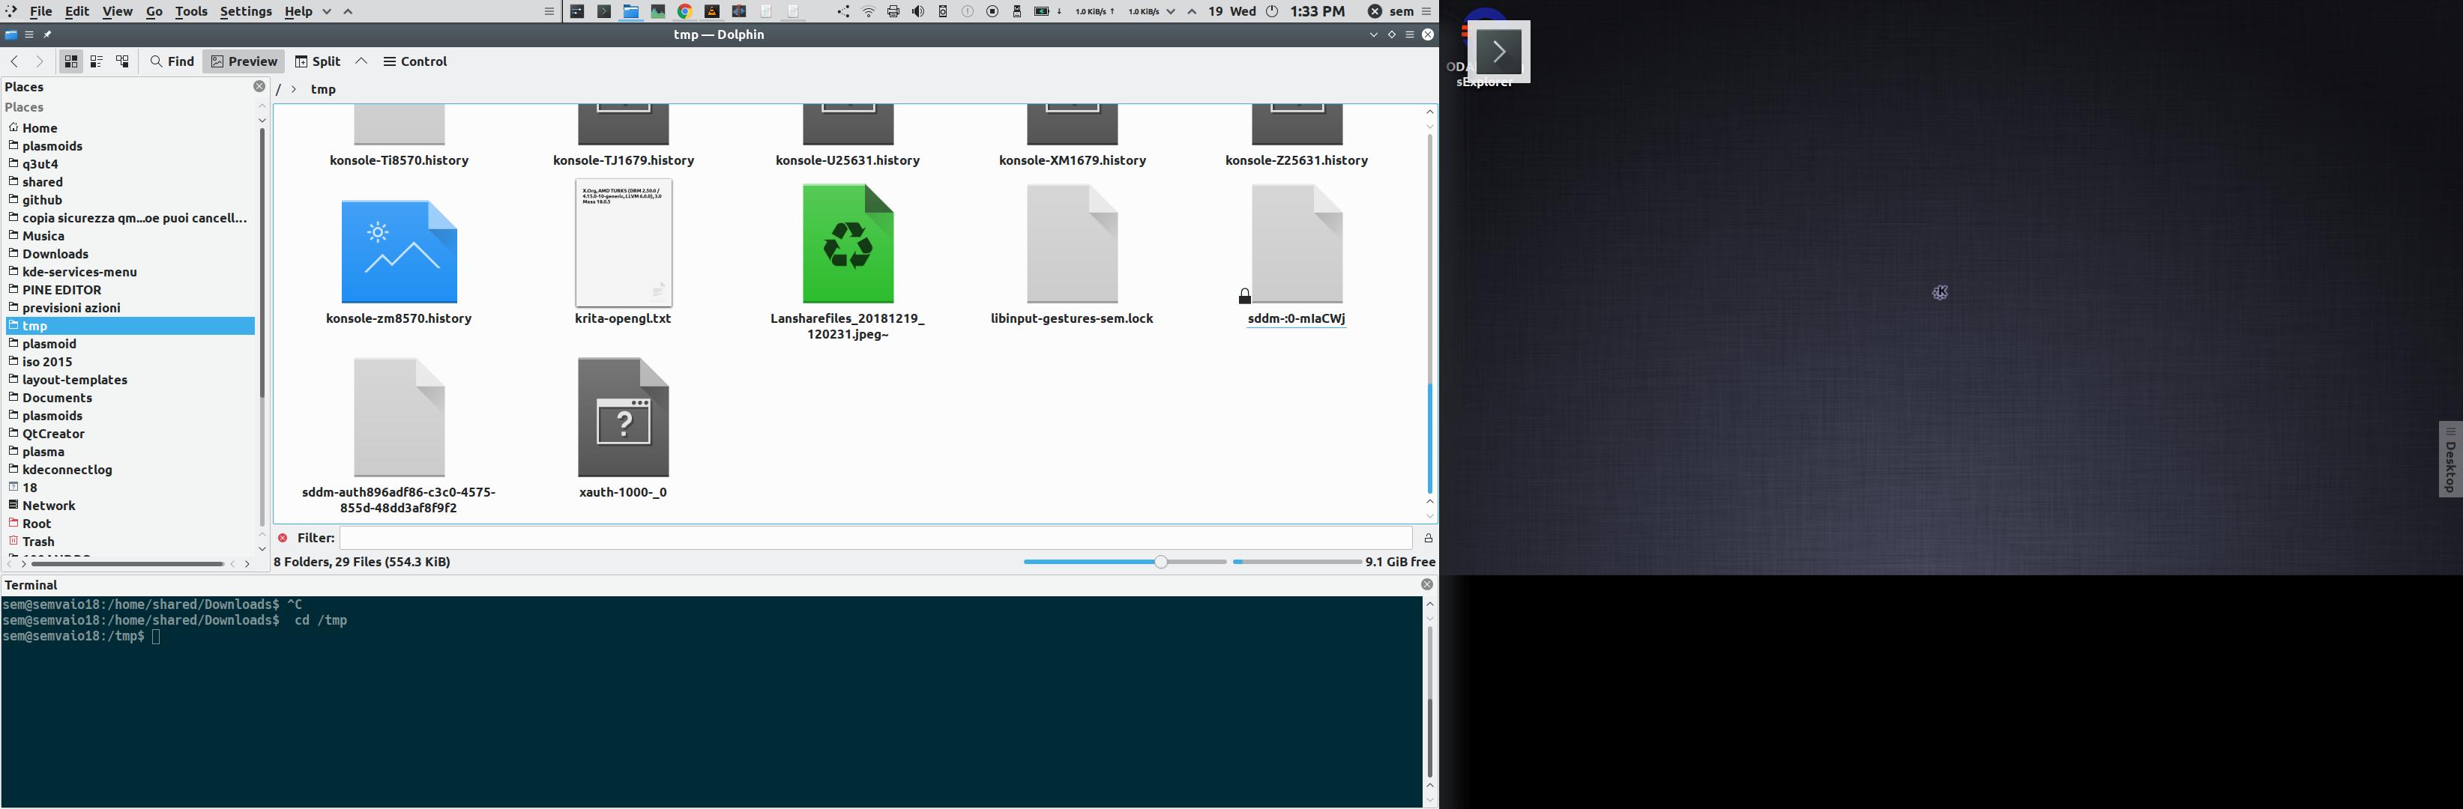
Task: Open Root in Places
Action: 130,524
